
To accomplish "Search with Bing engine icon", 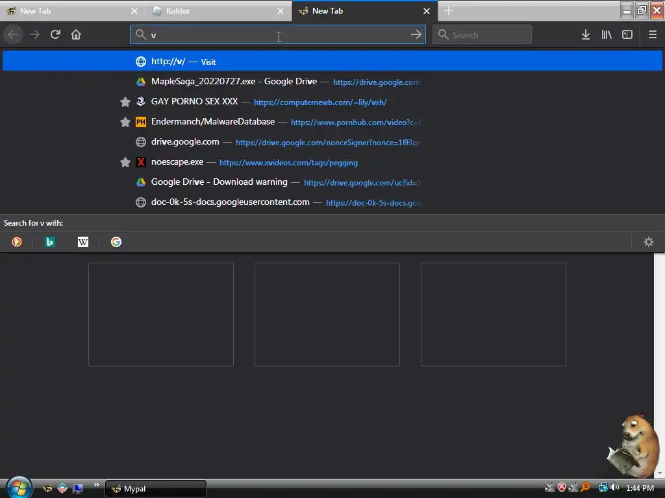I will 50,242.
